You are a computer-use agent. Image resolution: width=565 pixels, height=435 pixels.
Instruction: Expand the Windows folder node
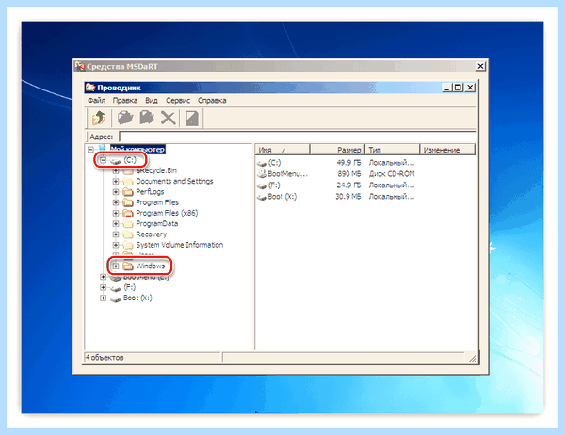pos(116,266)
